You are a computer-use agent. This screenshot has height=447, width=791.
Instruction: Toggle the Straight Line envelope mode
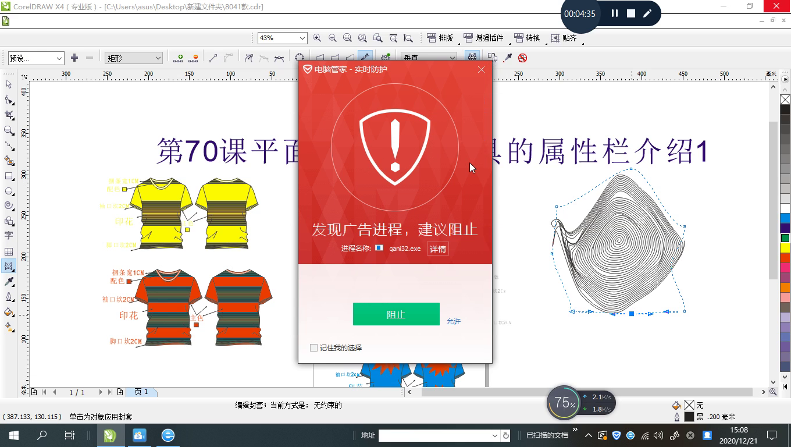click(x=319, y=58)
